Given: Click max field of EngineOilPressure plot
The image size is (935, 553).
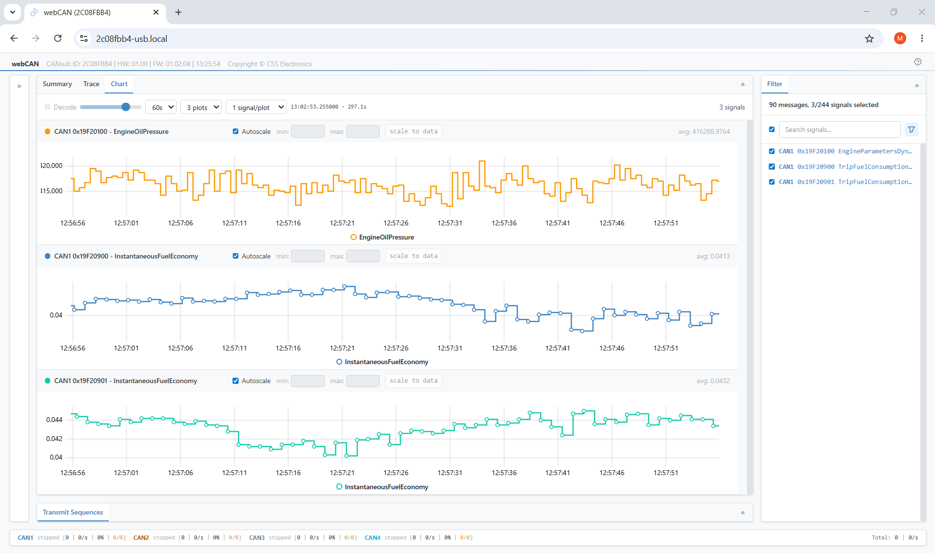Looking at the screenshot, I should coord(363,131).
